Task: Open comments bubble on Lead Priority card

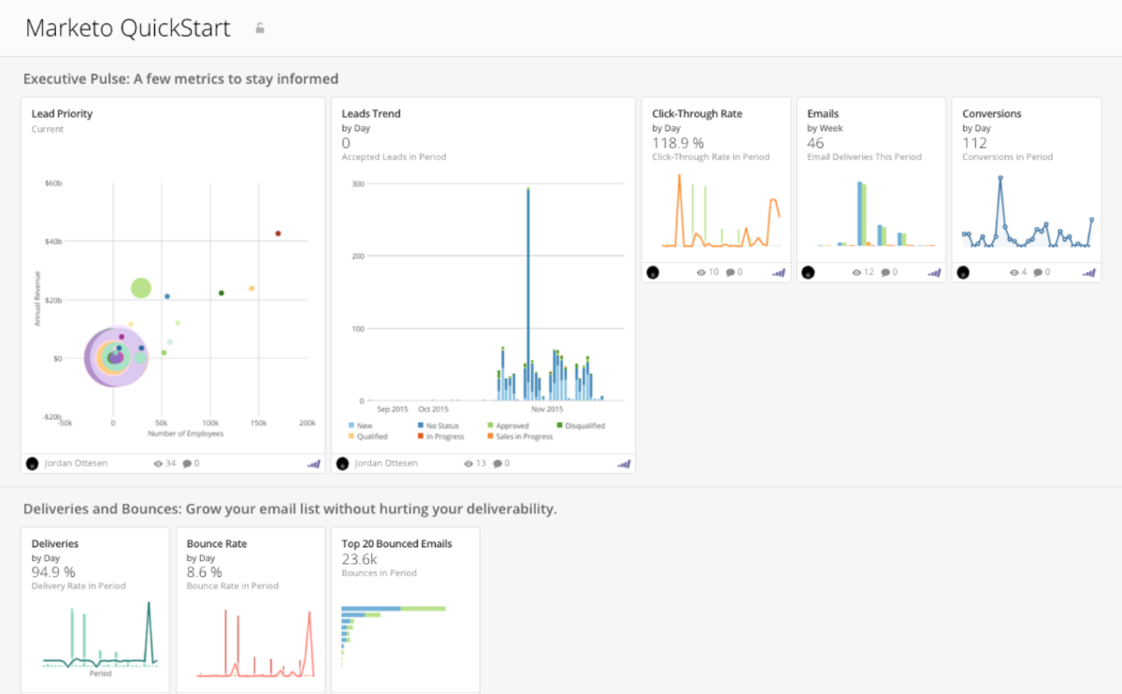Action: pos(187,463)
